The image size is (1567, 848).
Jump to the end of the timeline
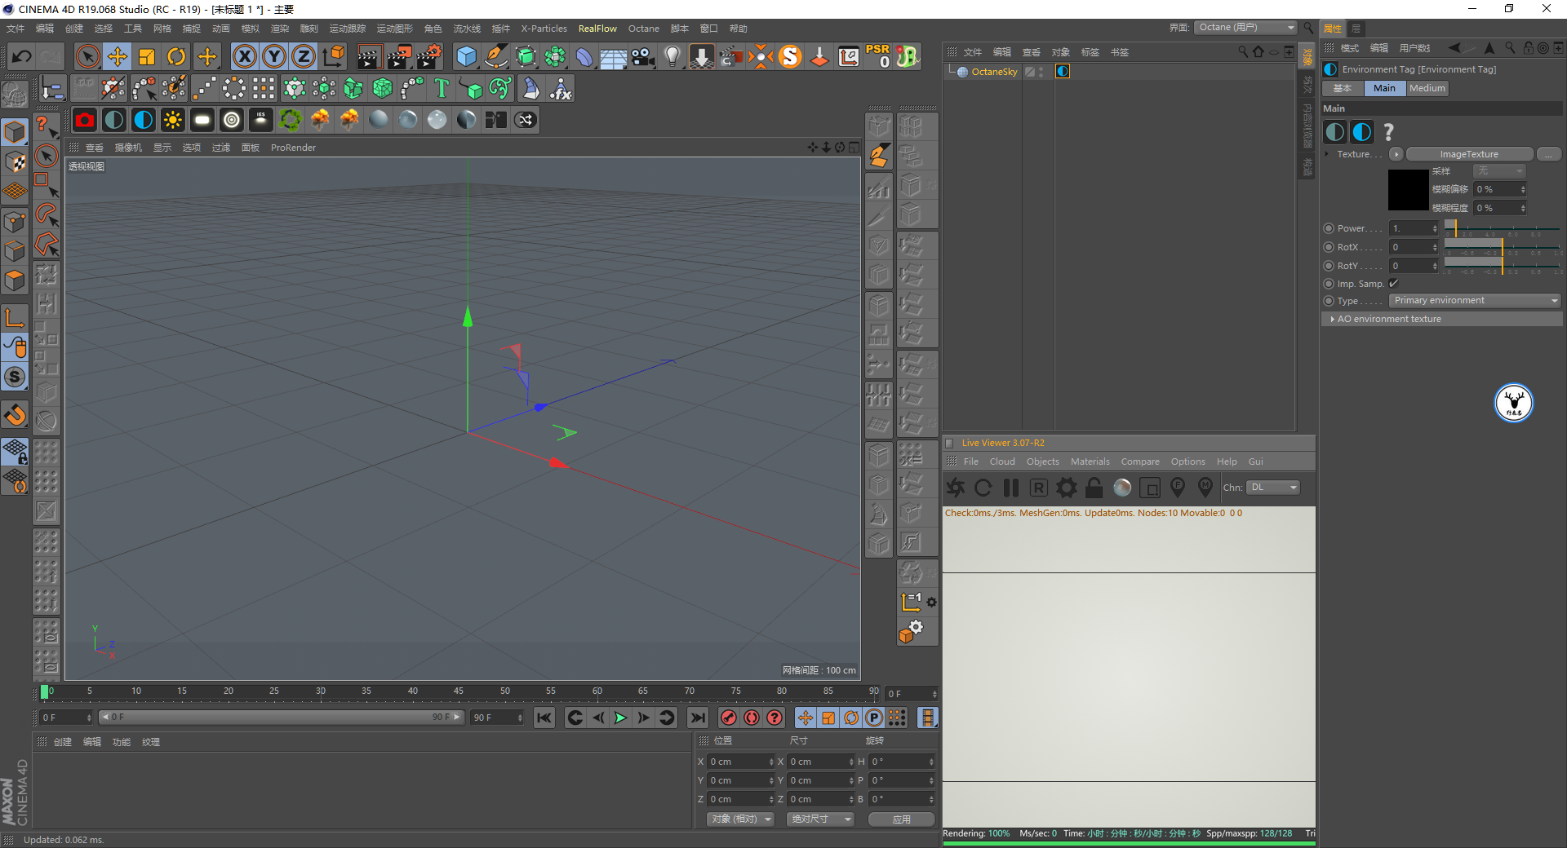click(698, 718)
